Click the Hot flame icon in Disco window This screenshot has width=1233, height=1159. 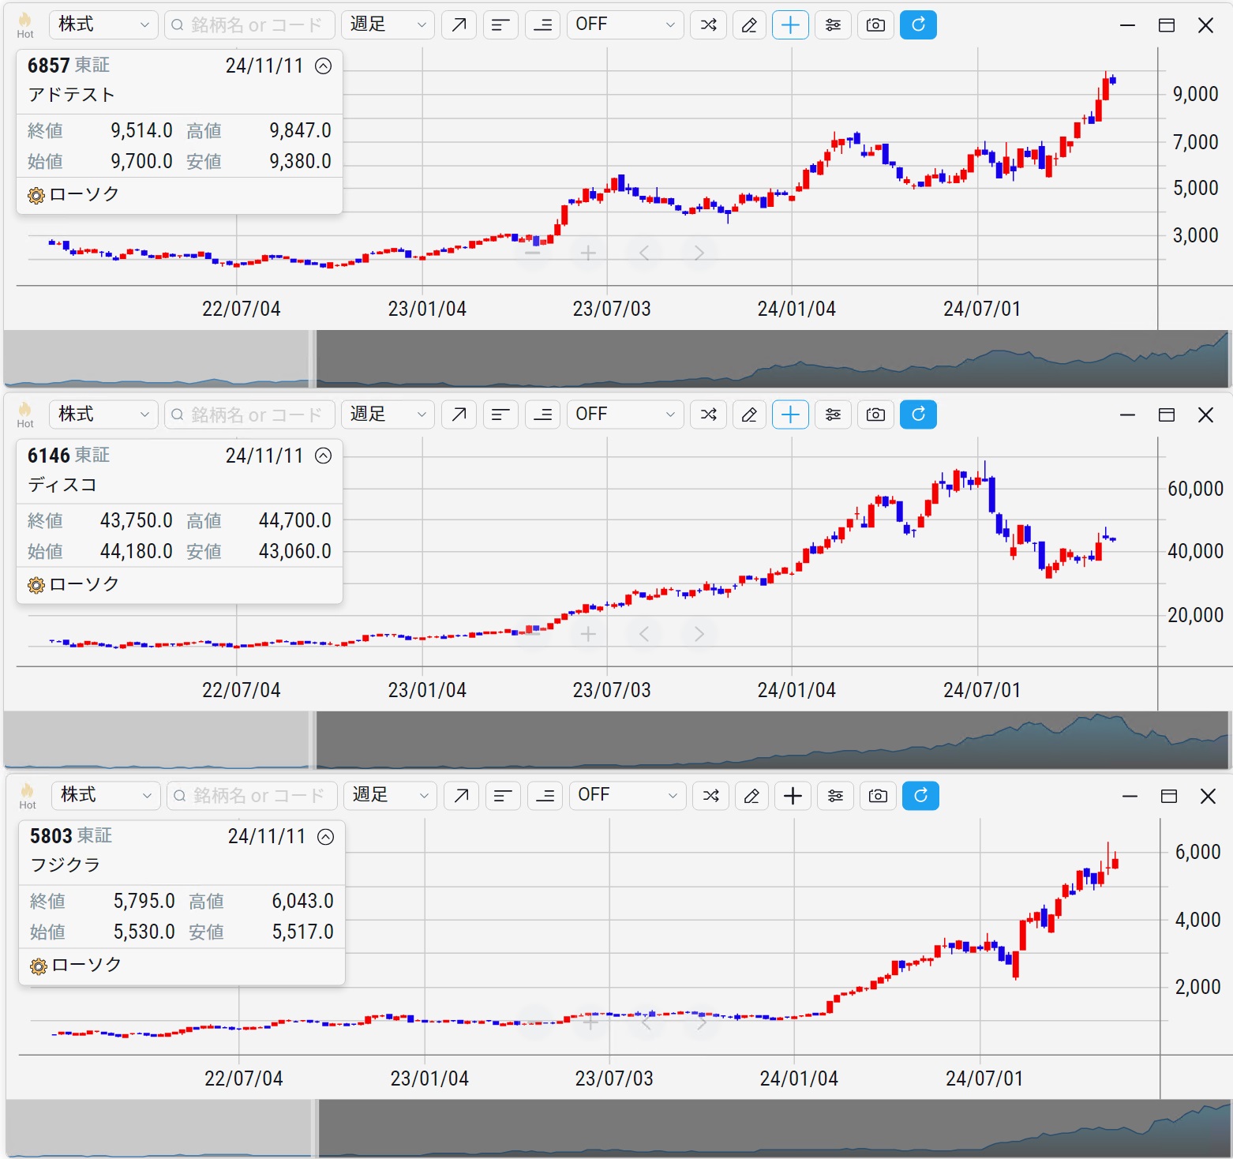[x=25, y=414]
